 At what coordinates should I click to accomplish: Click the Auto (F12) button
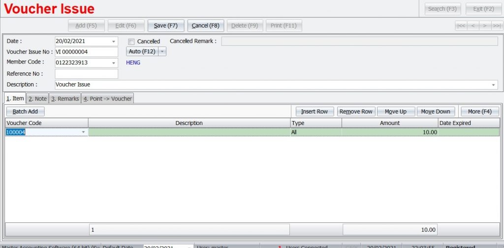(142, 52)
